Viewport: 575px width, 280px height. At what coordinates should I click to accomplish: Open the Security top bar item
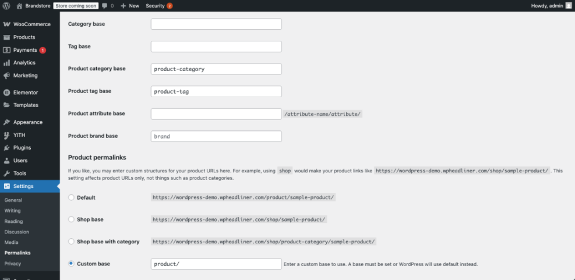155,6
